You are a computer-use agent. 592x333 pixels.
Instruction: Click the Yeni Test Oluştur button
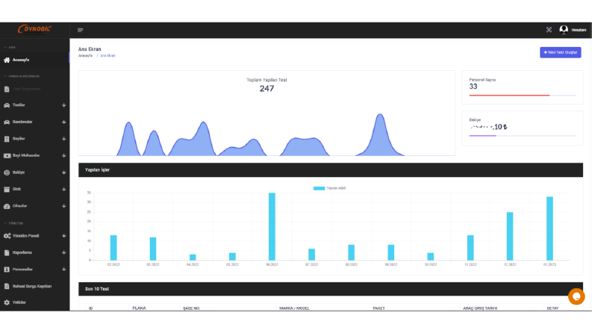click(561, 52)
